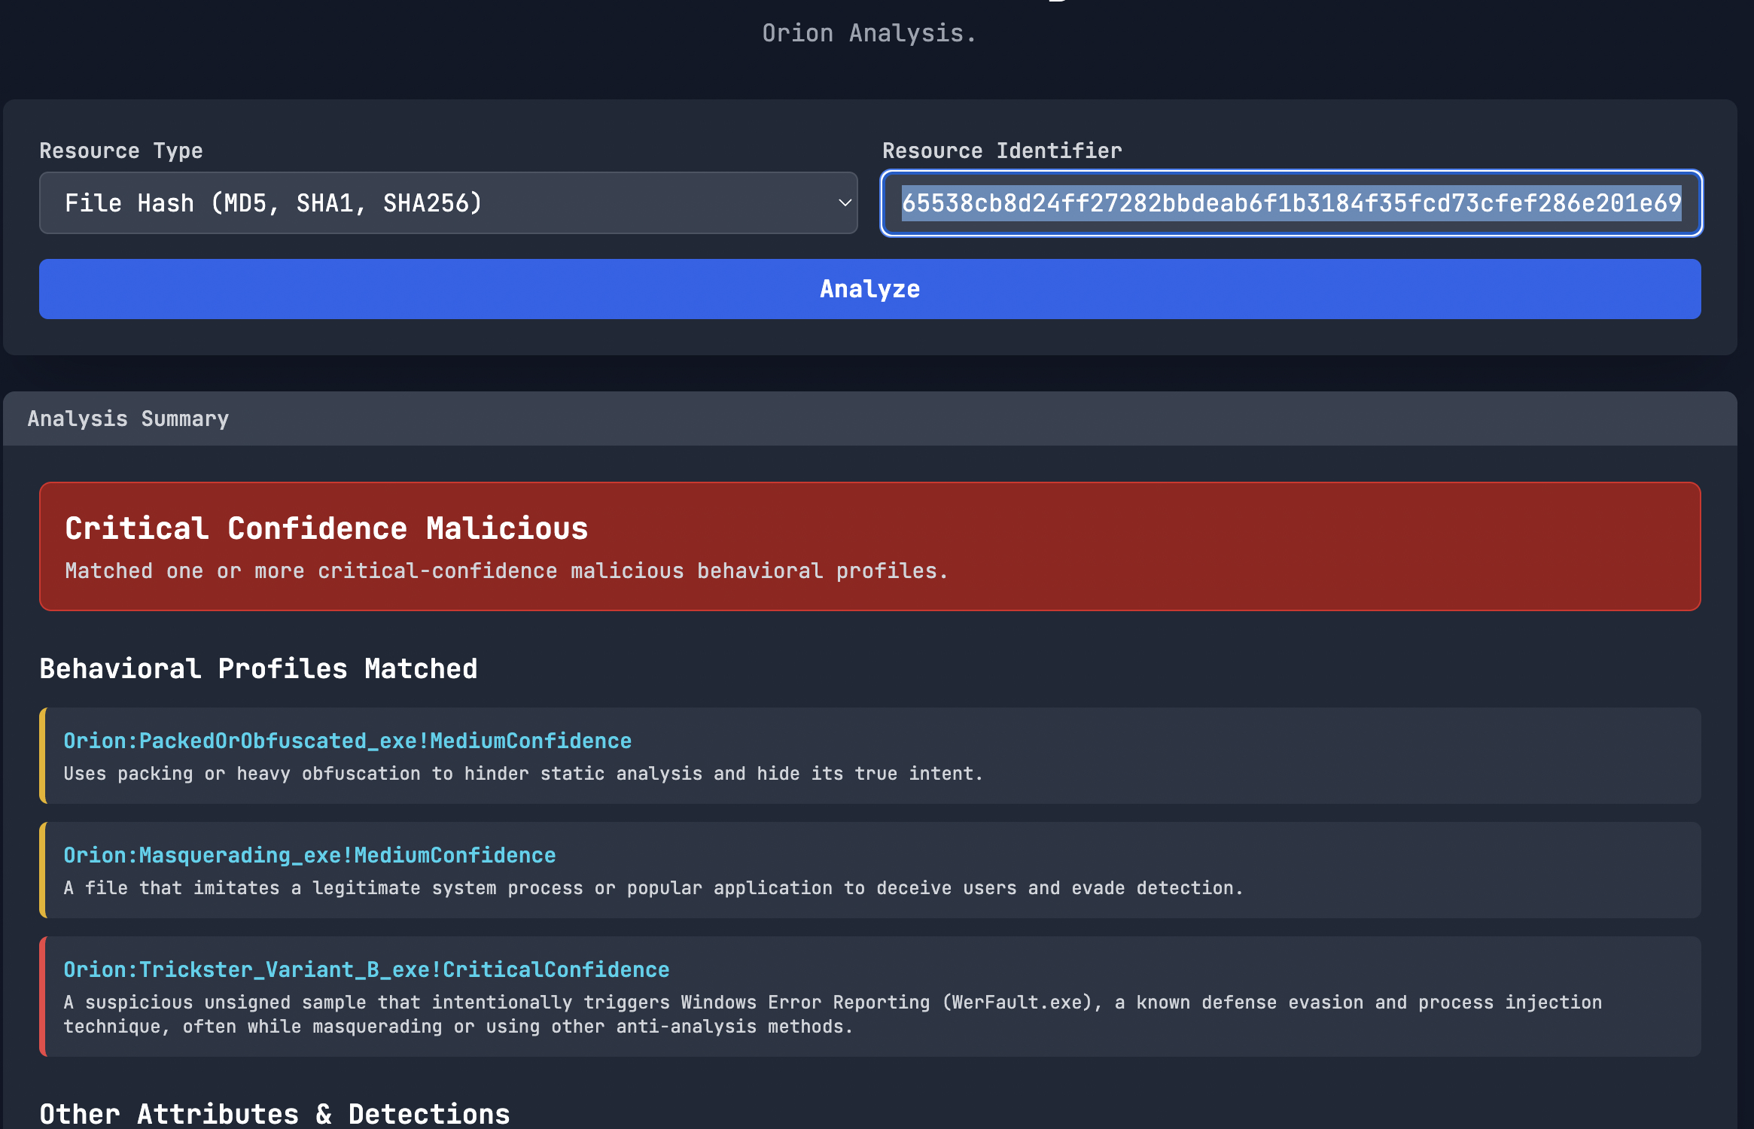1754x1129 pixels.
Task: Click the matched critical-confidence profiles message
Action: click(506, 571)
